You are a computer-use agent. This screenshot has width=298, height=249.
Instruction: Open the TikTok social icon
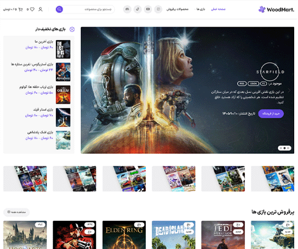tap(138, 9)
